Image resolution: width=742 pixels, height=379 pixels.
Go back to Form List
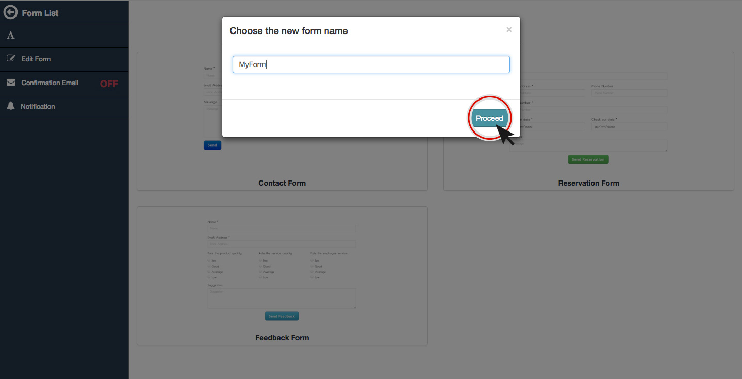tap(40, 13)
